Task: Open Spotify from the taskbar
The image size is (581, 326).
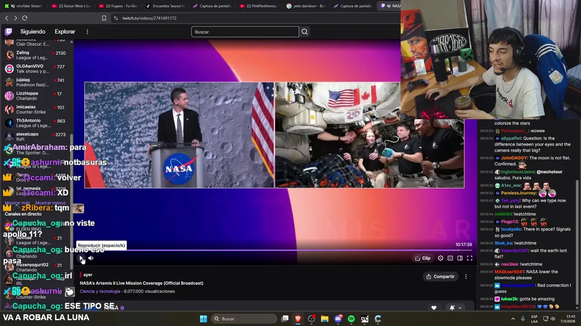Action: [351, 319]
